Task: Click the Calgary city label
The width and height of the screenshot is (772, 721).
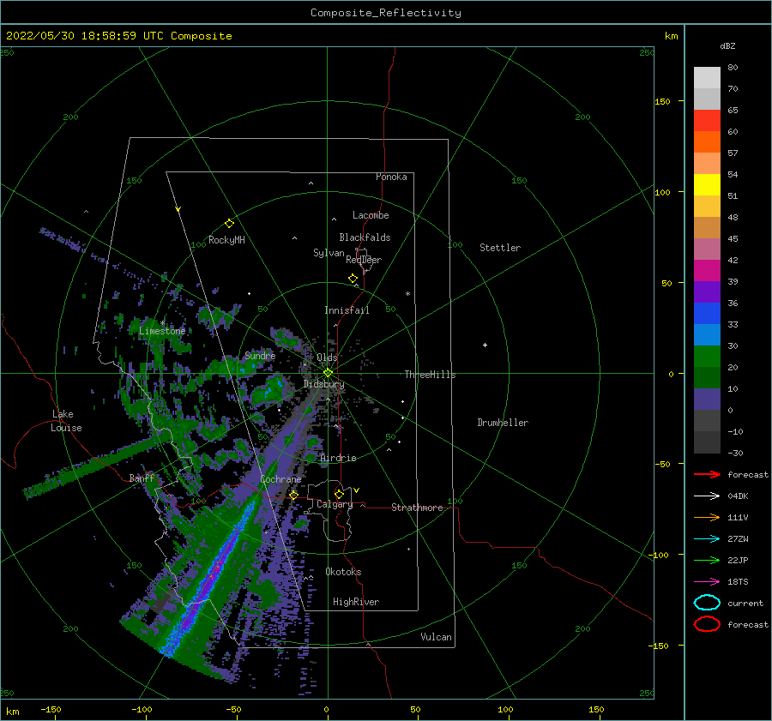Action: point(335,504)
